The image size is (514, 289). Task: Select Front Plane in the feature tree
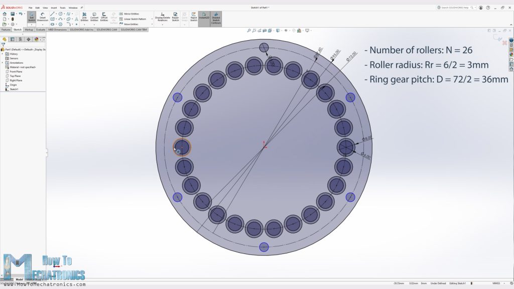(x=17, y=72)
